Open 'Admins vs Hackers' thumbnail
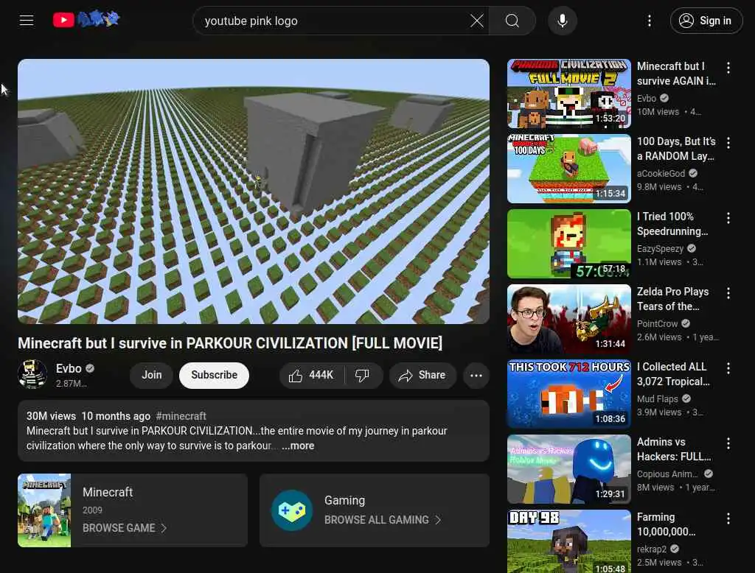Screen dimensions: 755x573 pos(568,468)
